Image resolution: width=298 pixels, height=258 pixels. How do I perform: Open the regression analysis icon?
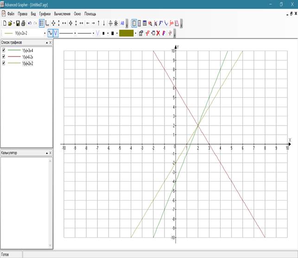(x=177, y=23)
